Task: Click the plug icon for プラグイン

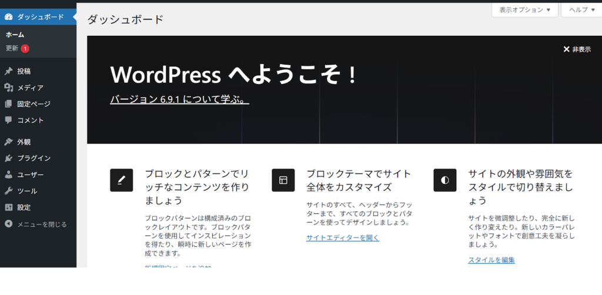Action: click(x=8, y=158)
